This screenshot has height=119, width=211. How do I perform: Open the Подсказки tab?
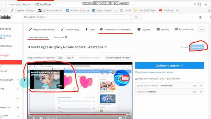click(x=144, y=29)
